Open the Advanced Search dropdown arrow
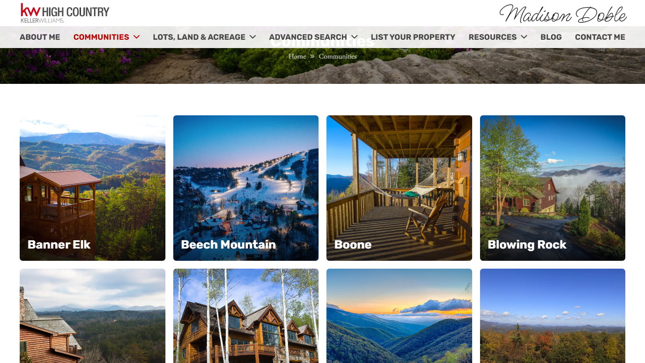 coord(354,37)
